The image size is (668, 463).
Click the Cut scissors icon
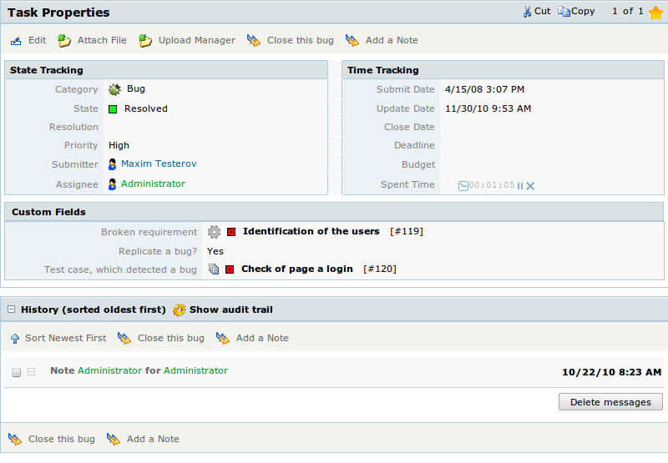coord(528,12)
